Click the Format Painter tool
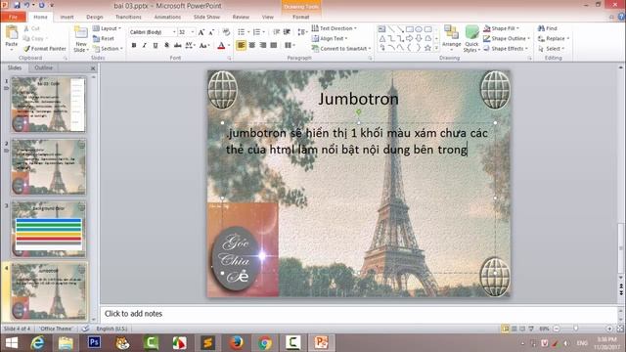Screen dimensions: 626x352 tap(44, 48)
